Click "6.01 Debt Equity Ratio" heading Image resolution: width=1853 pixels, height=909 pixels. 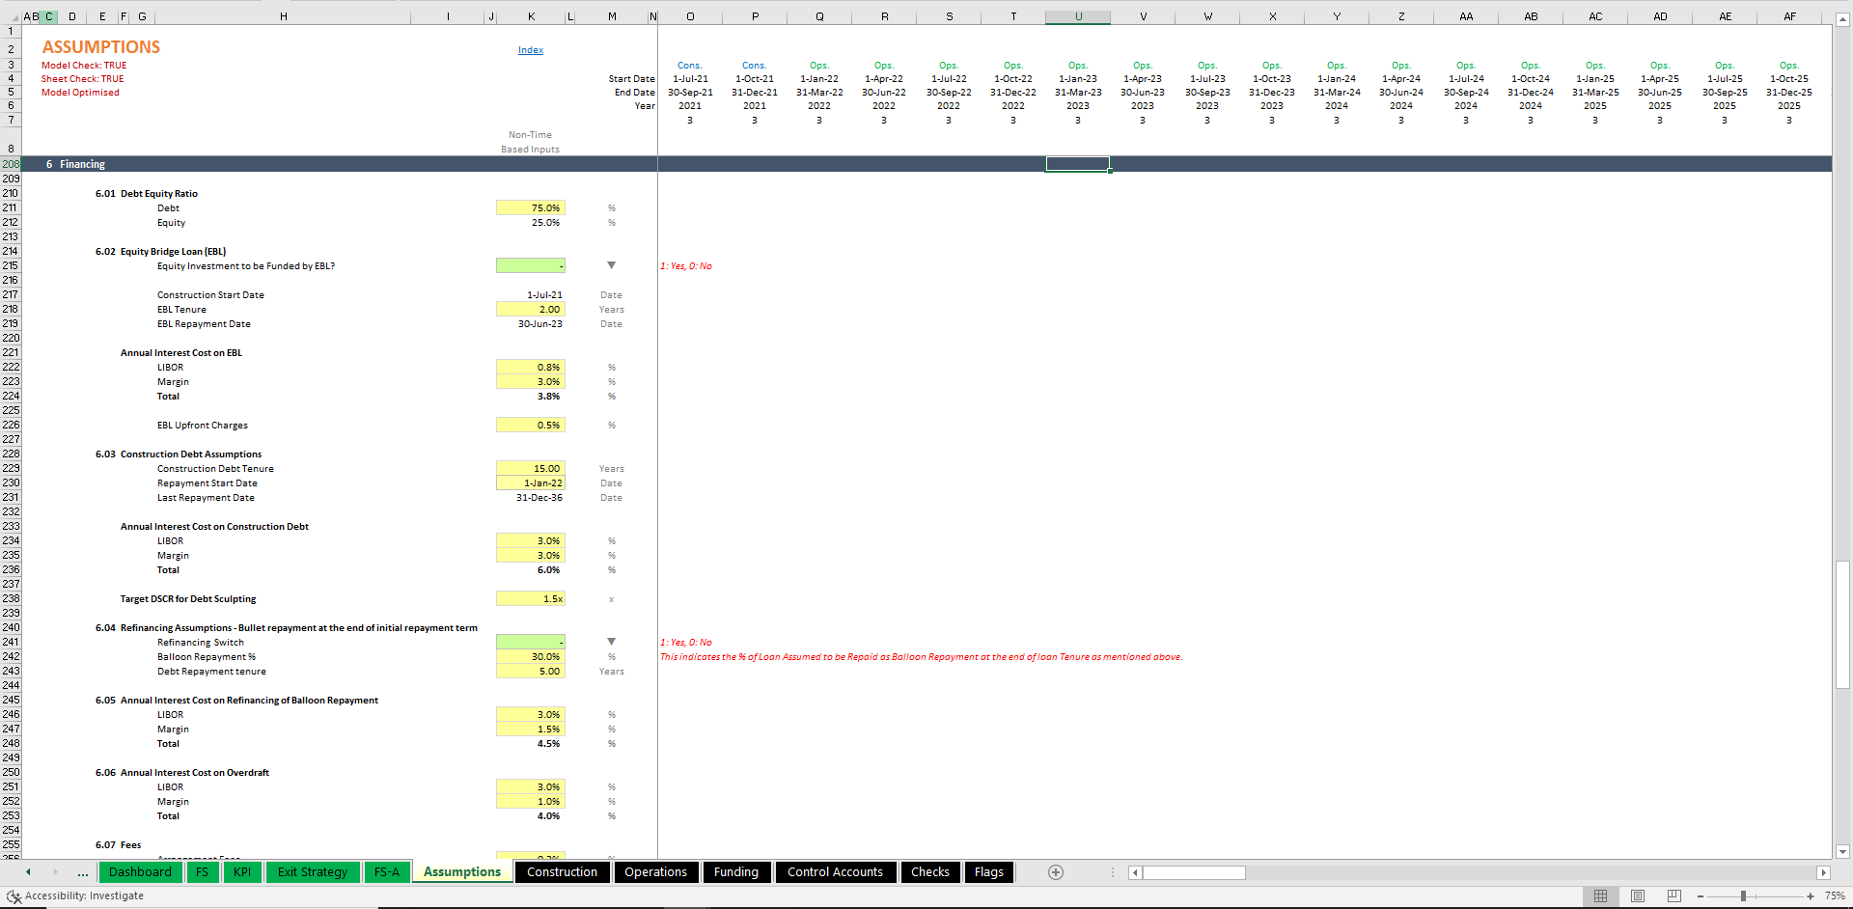click(x=147, y=193)
